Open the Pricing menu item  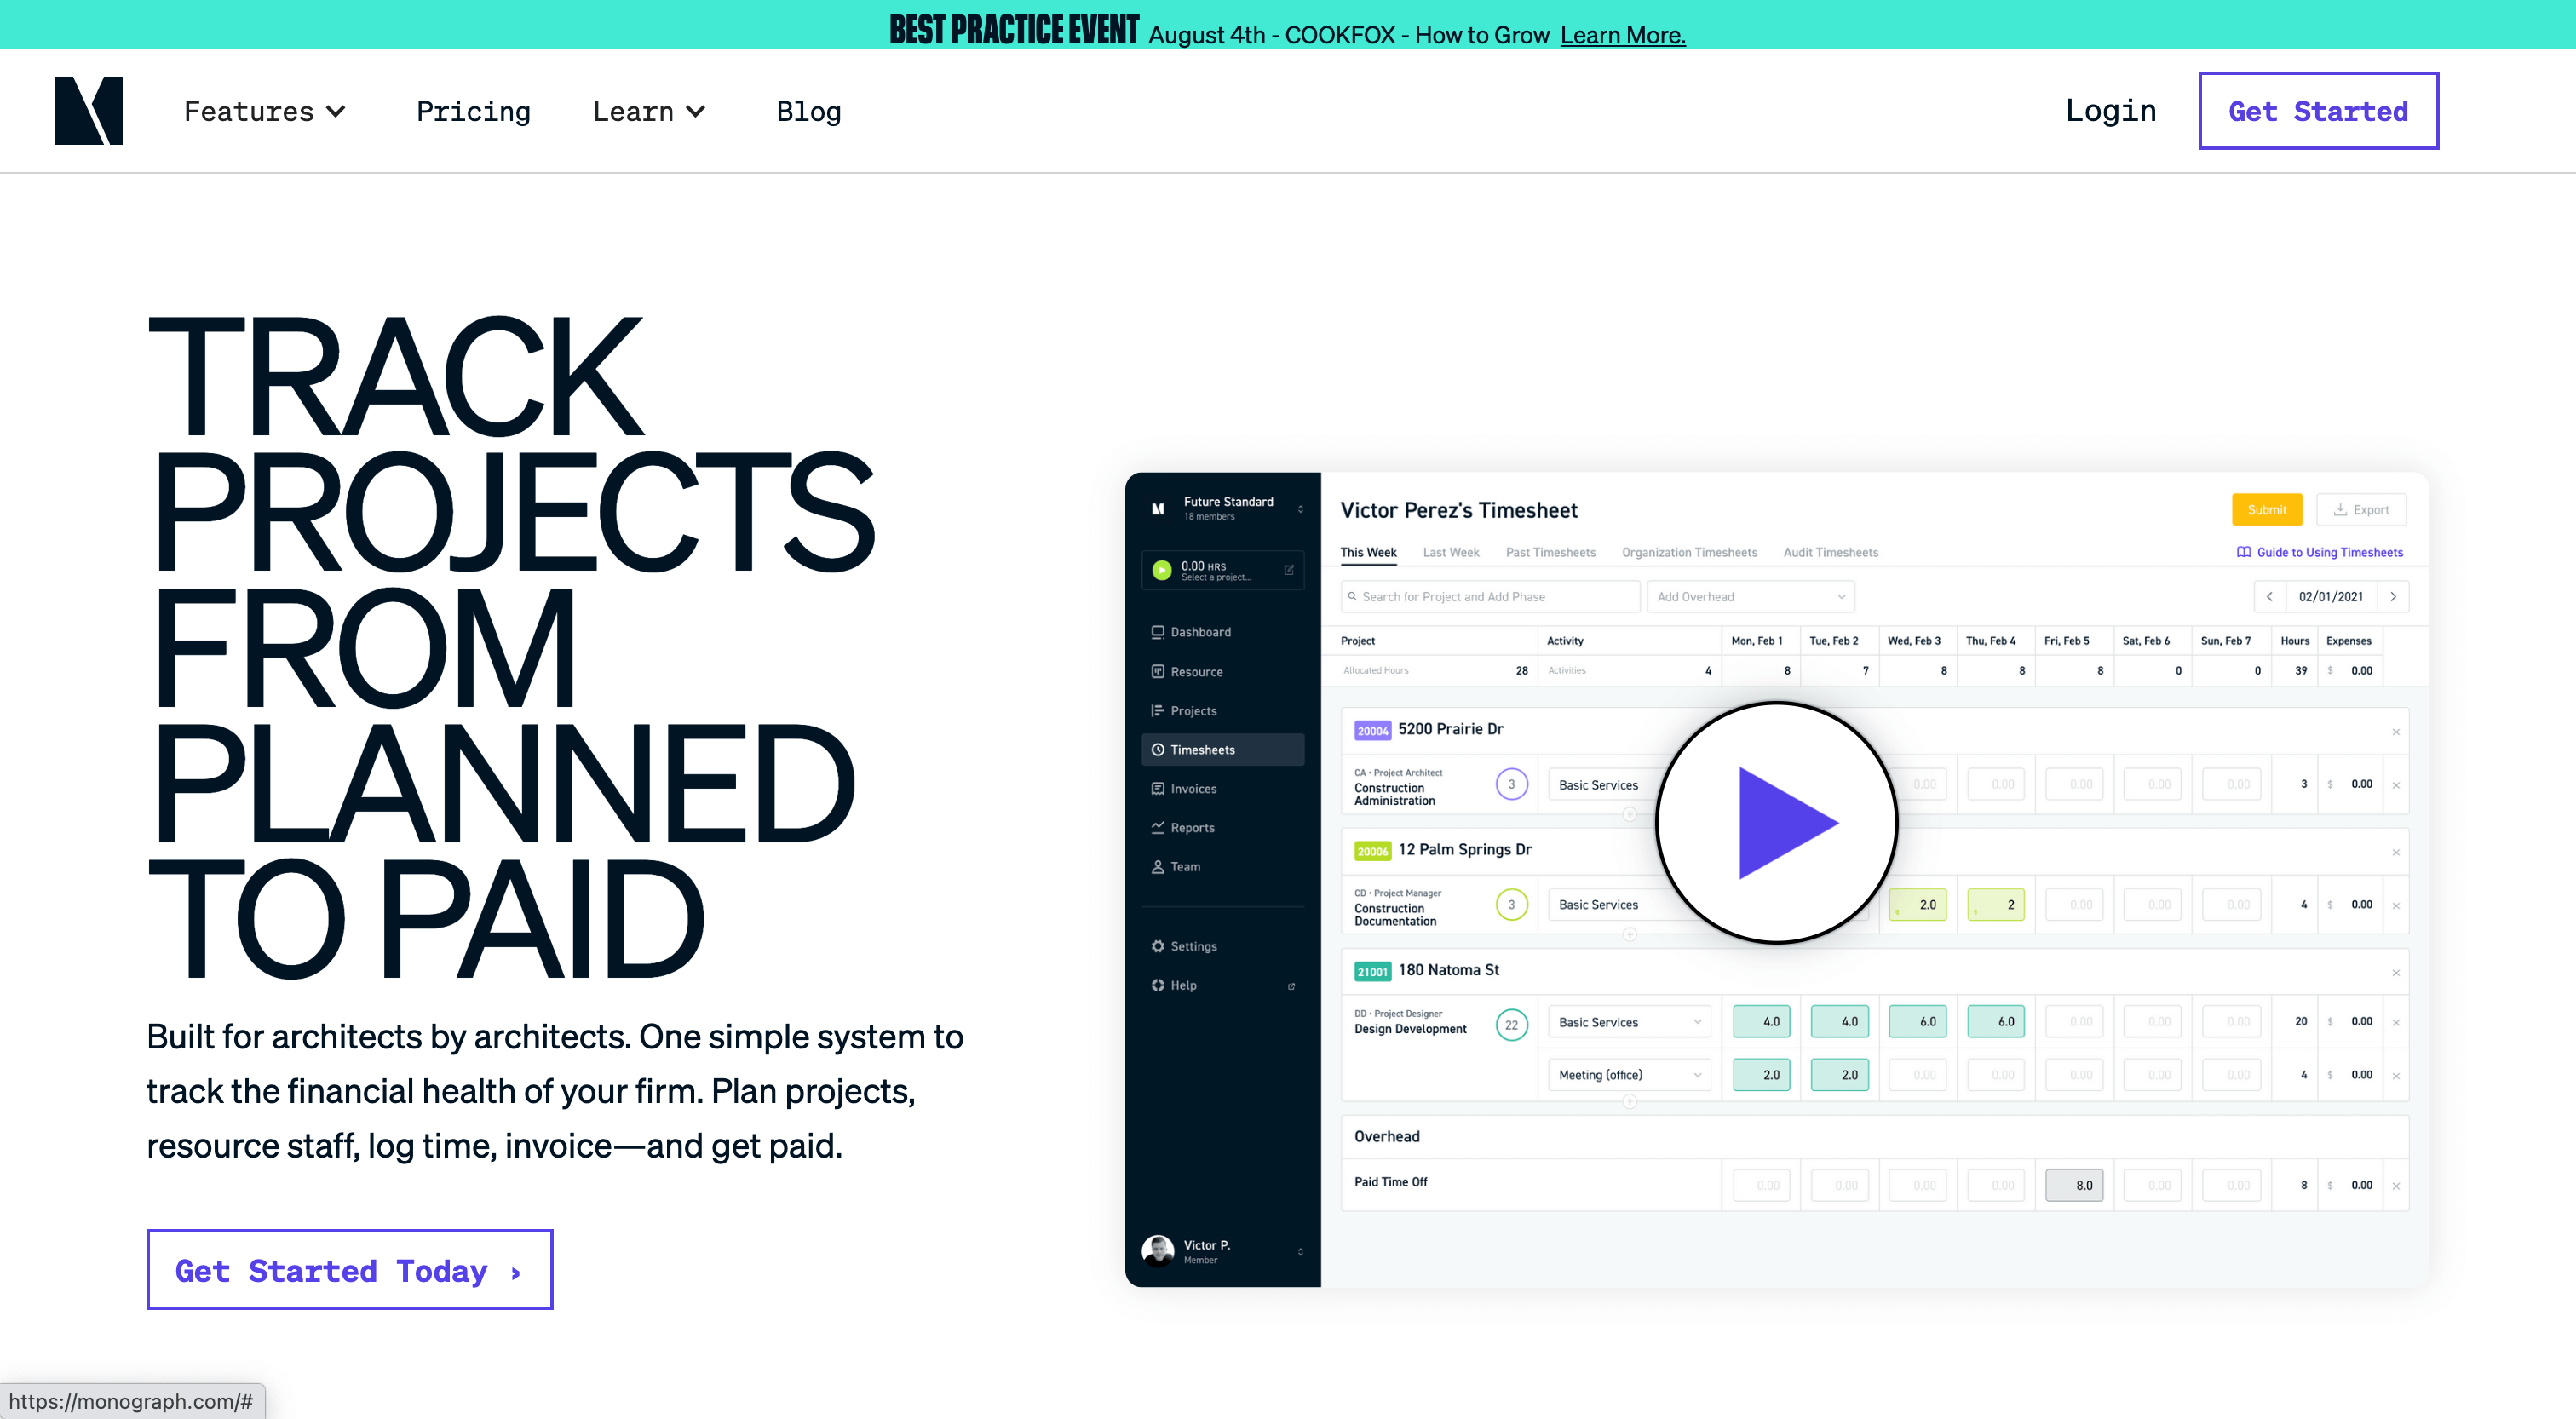tap(473, 111)
